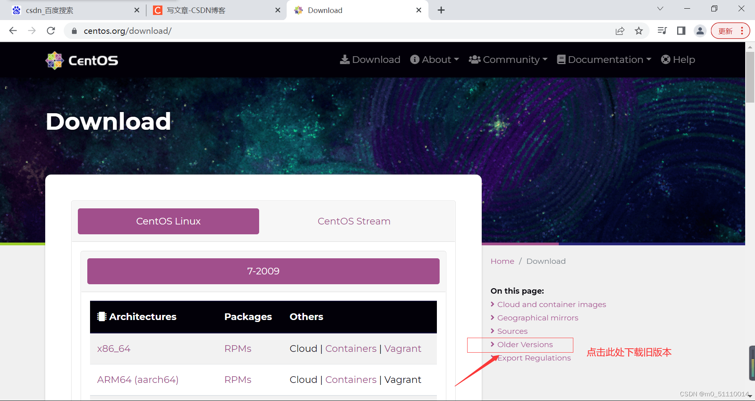Close the 写文章-CSDN博客 tab
The image size is (755, 401).
click(278, 10)
